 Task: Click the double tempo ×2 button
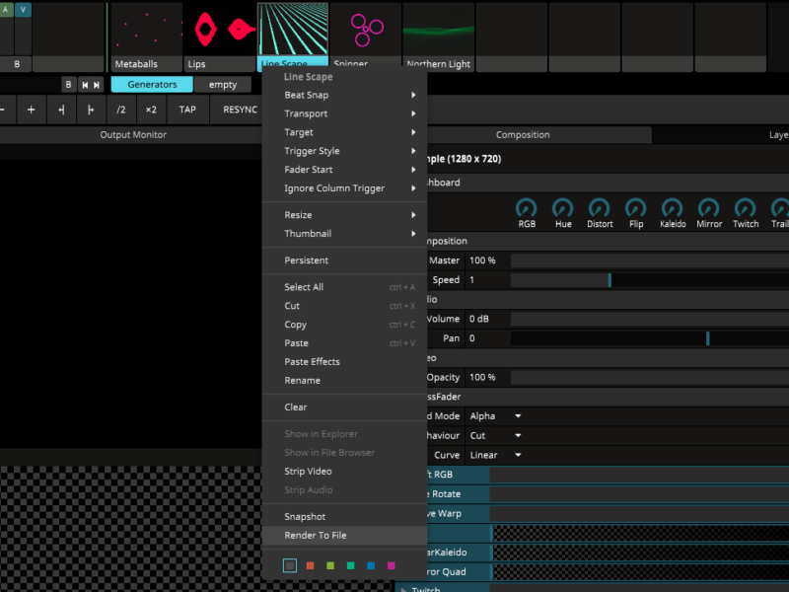tap(151, 110)
